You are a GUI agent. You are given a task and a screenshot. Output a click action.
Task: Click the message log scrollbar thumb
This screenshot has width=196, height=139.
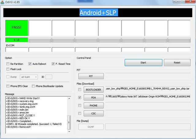point(69,123)
